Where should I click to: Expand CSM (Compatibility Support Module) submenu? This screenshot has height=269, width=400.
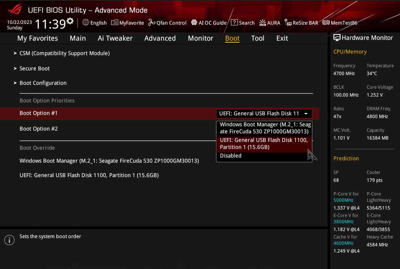click(65, 53)
